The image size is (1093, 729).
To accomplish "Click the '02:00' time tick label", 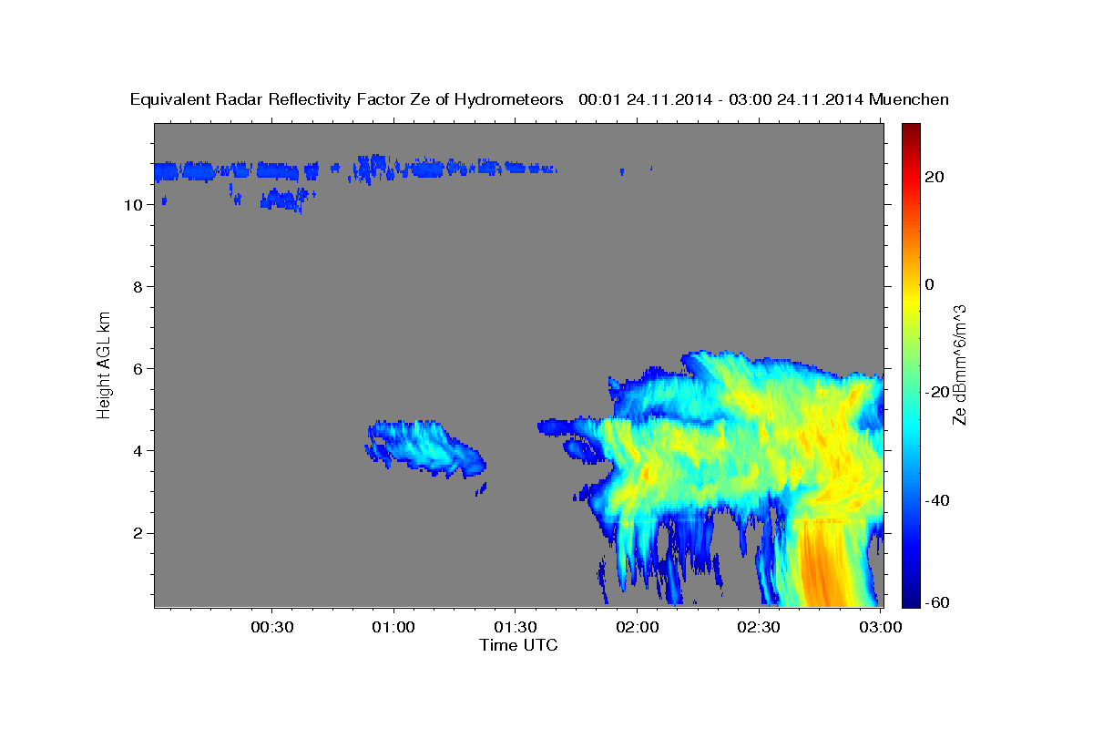I will click(638, 628).
